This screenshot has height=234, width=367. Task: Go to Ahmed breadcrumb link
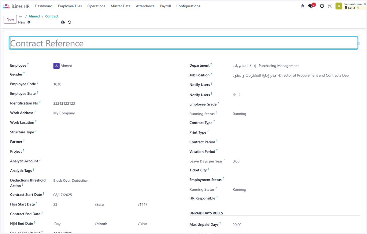point(34,17)
